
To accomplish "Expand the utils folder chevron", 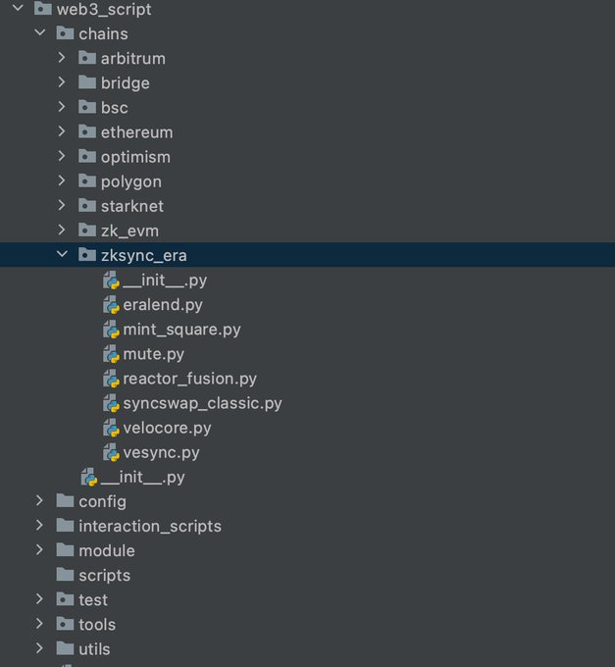I will (39, 648).
